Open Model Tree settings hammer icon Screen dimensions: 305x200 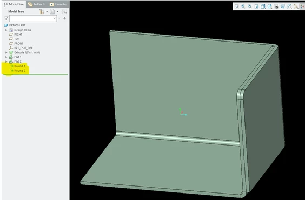click(x=42, y=12)
